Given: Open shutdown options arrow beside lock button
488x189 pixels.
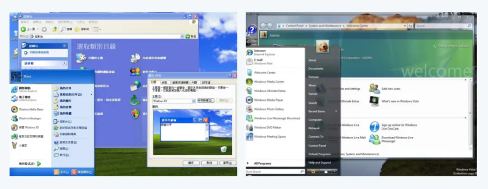Looking at the screenshot, I should coord(335,171).
